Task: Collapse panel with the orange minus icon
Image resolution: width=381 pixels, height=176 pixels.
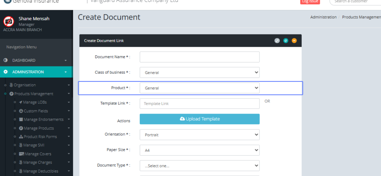Action: [x=294, y=41]
